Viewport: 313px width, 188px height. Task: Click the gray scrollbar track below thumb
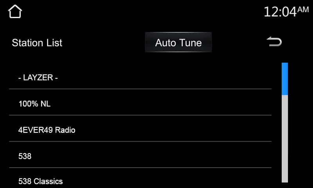(x=285, y=139)
